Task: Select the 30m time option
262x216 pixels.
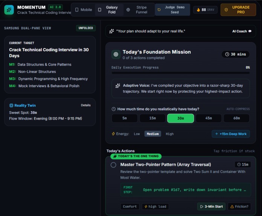Action: pyautogui.click(x=181, y=118)
